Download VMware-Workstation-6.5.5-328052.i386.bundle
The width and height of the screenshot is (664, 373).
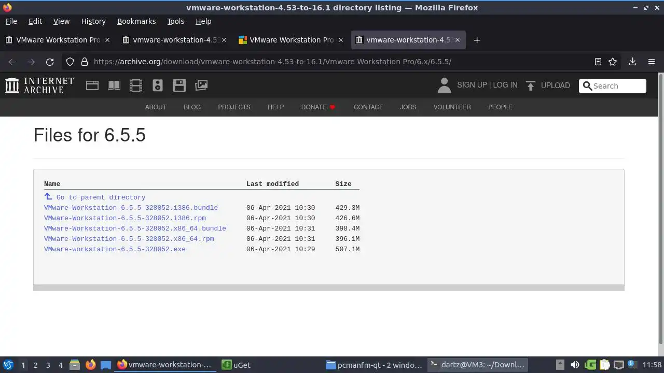tap(131, 208)
